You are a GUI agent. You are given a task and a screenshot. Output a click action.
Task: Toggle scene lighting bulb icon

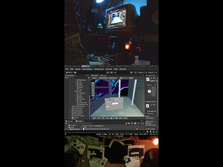103,118
